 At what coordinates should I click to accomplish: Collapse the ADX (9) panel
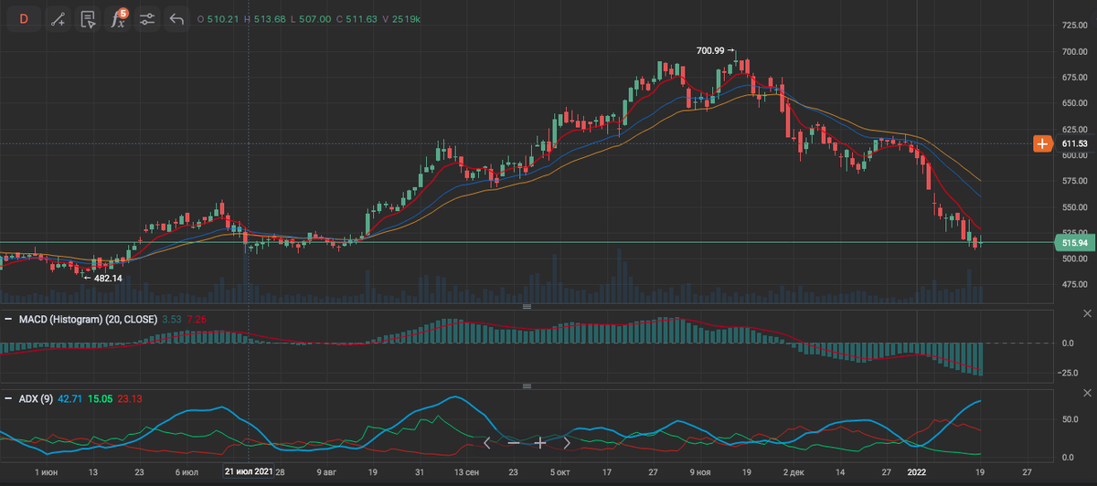pos(8,398)
